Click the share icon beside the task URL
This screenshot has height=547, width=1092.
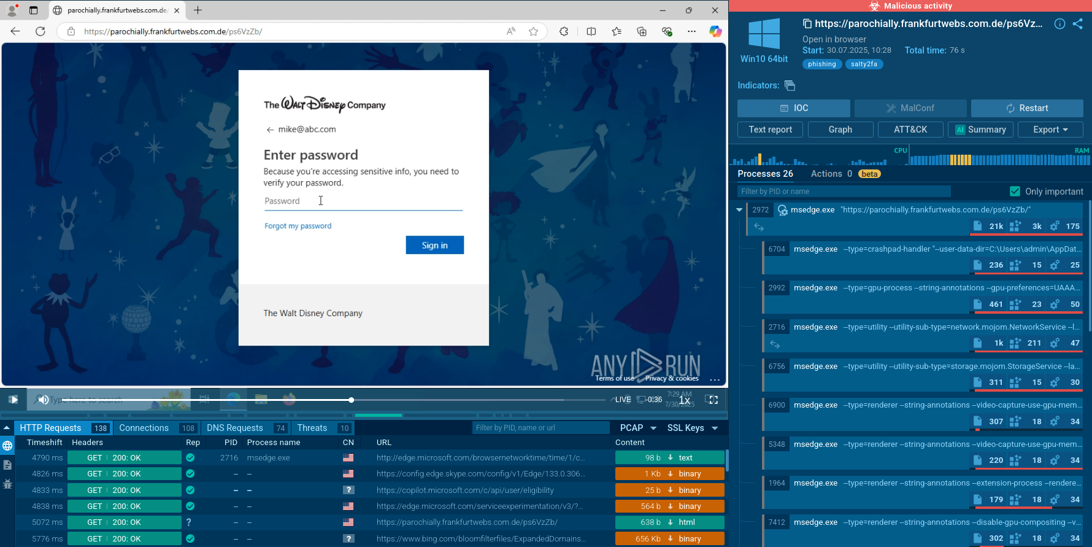[x=1077, y=24]
